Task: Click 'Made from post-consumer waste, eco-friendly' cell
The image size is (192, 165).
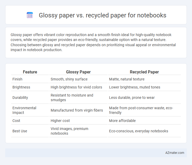Action: coord(144,110)
